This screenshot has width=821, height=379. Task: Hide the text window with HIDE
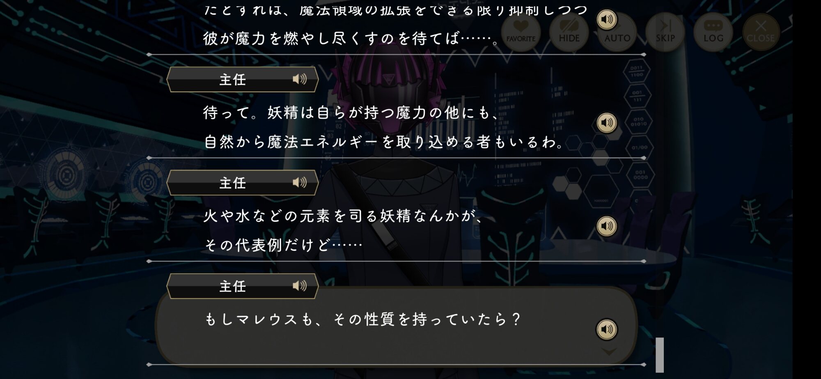click(x=569, y=32)
